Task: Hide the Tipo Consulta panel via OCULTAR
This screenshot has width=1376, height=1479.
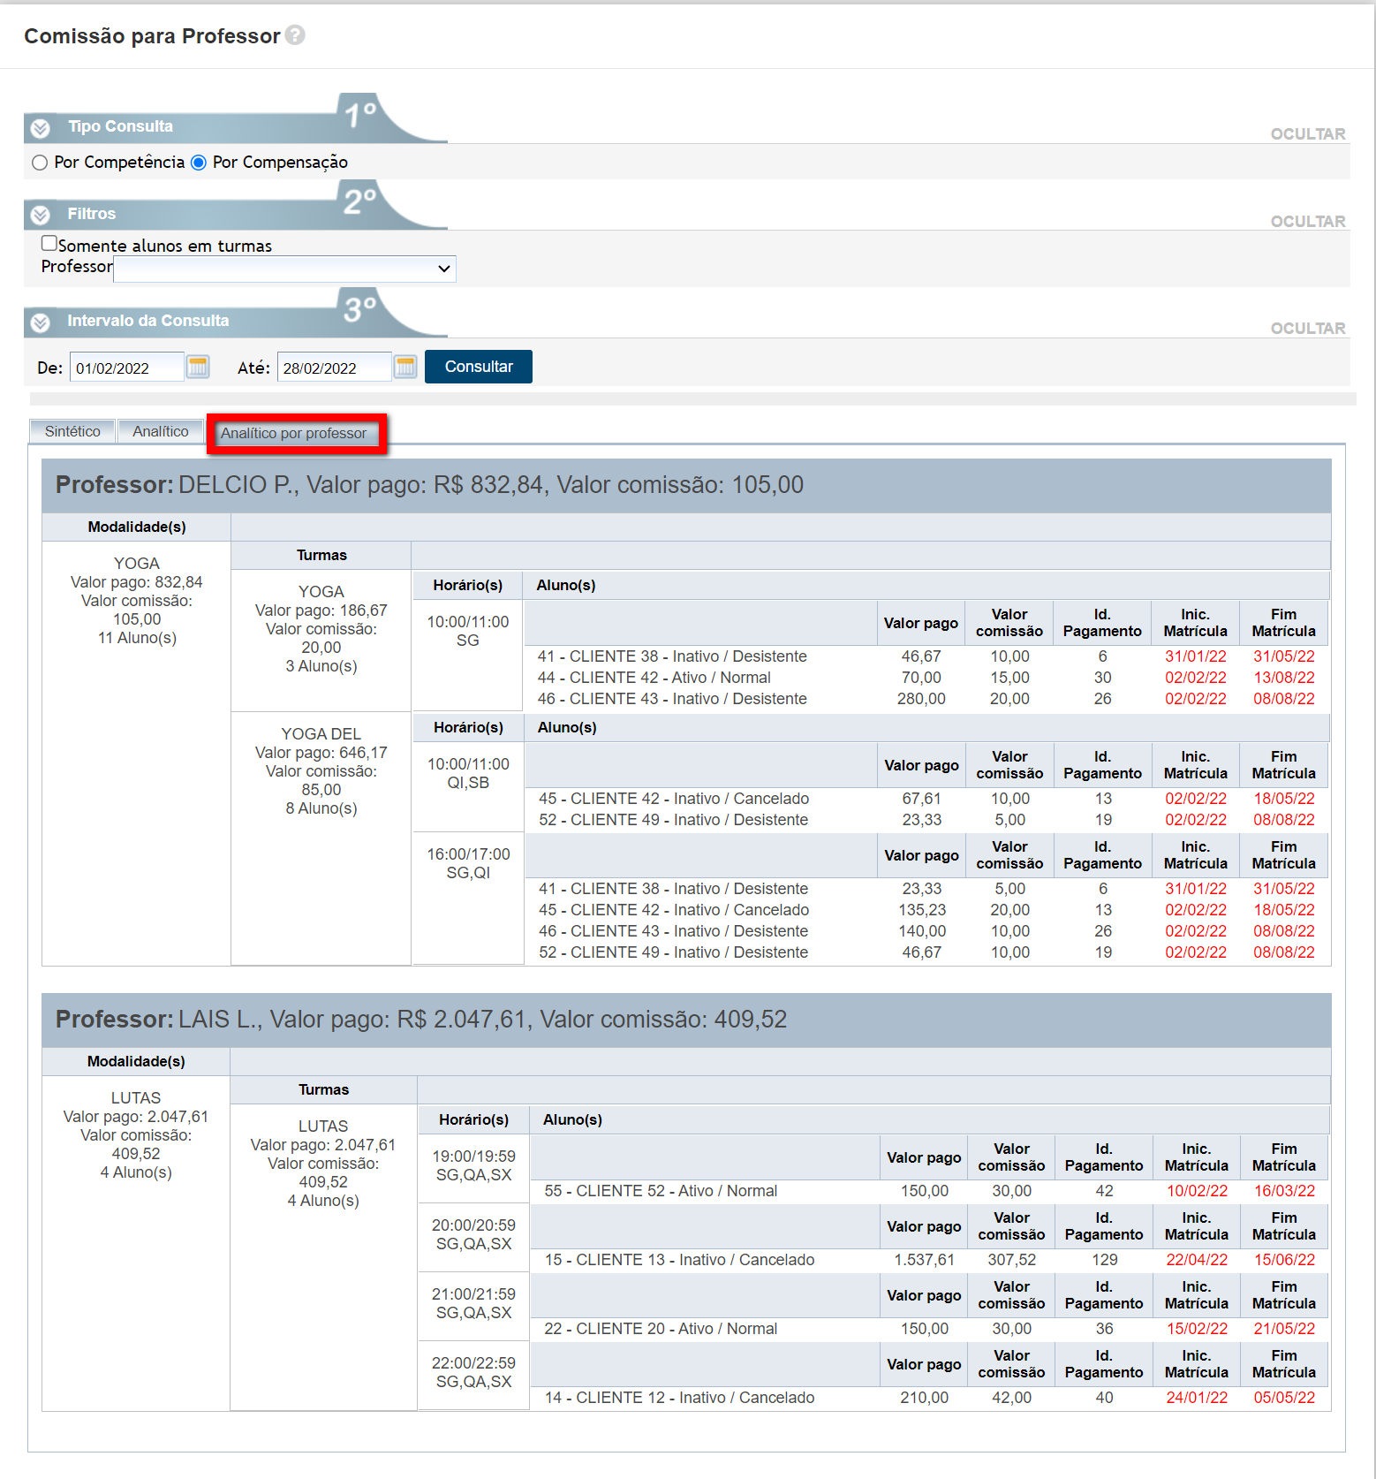Action: (1307, 134)
